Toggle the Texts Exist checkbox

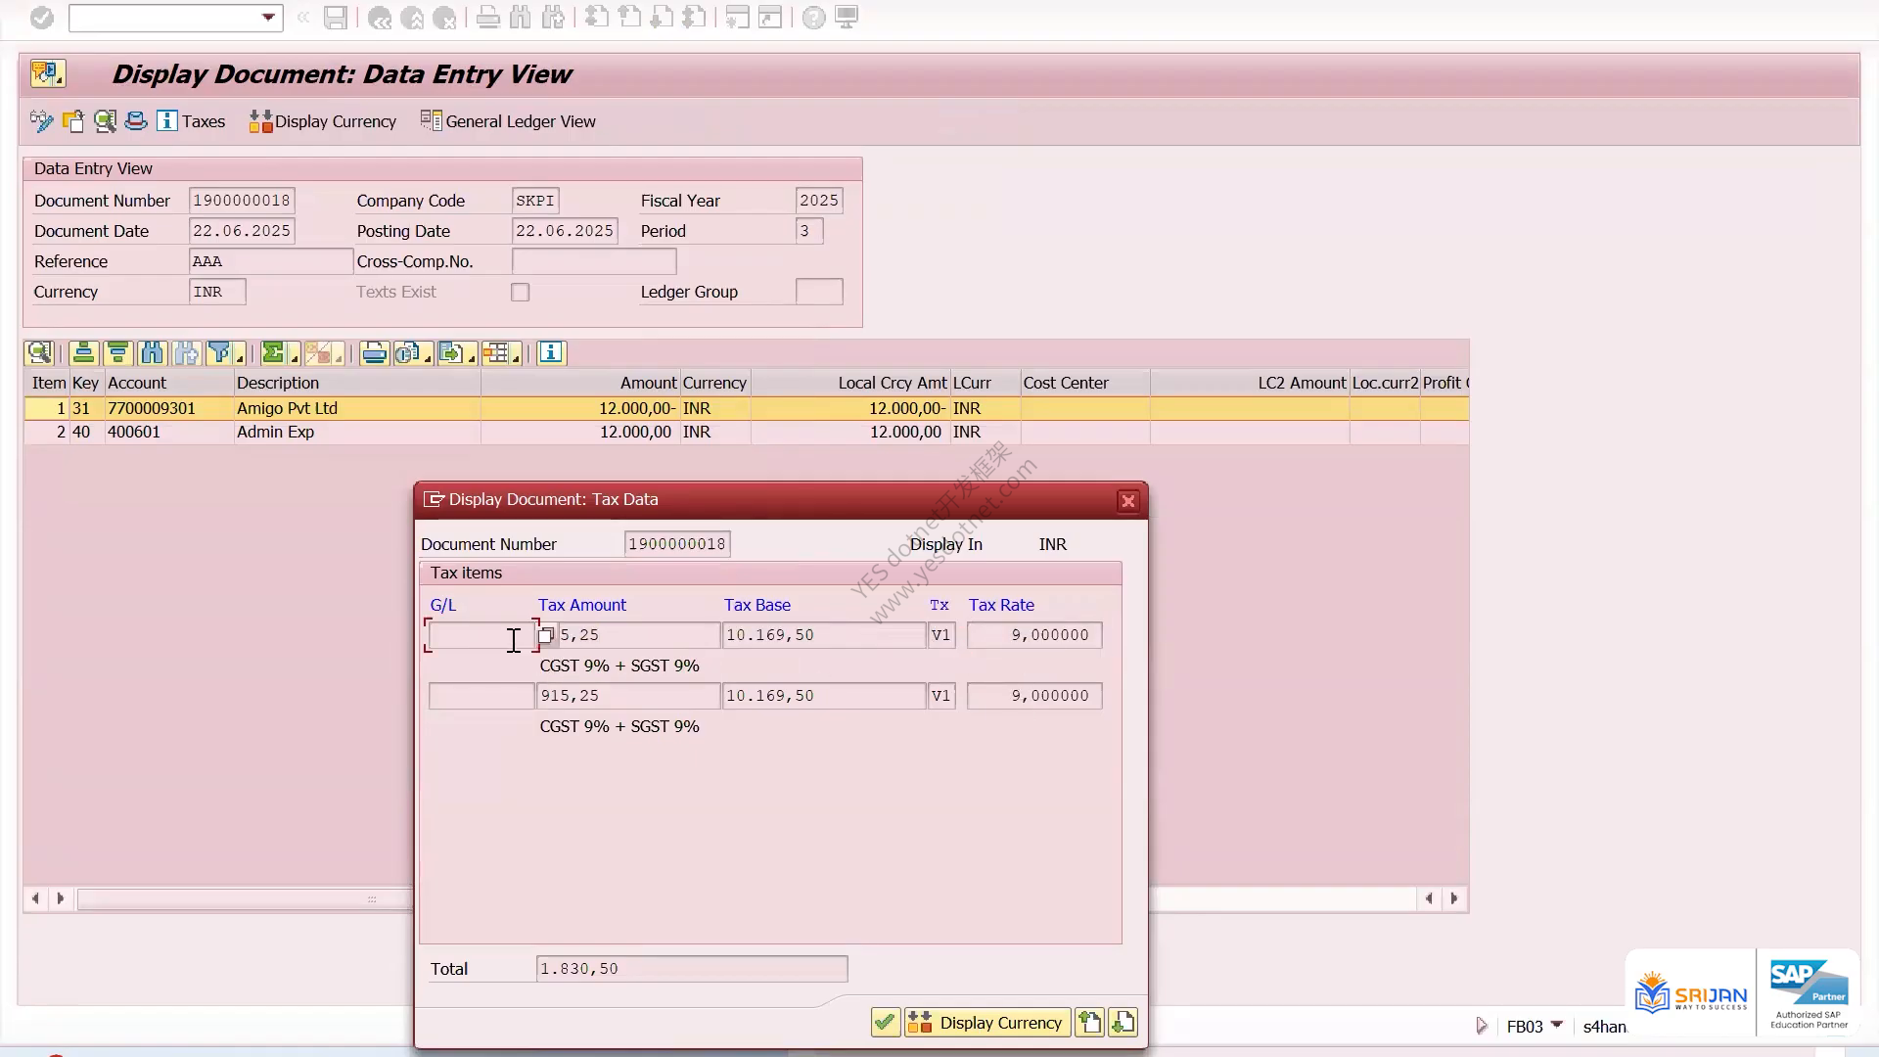pyautogui.click(x=521, y=293)
